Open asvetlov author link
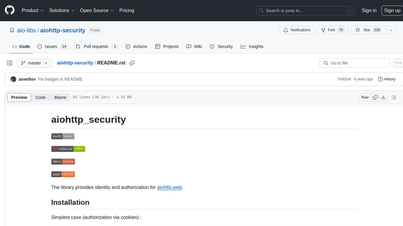403x226 pixels. click(x=27, y=79)
